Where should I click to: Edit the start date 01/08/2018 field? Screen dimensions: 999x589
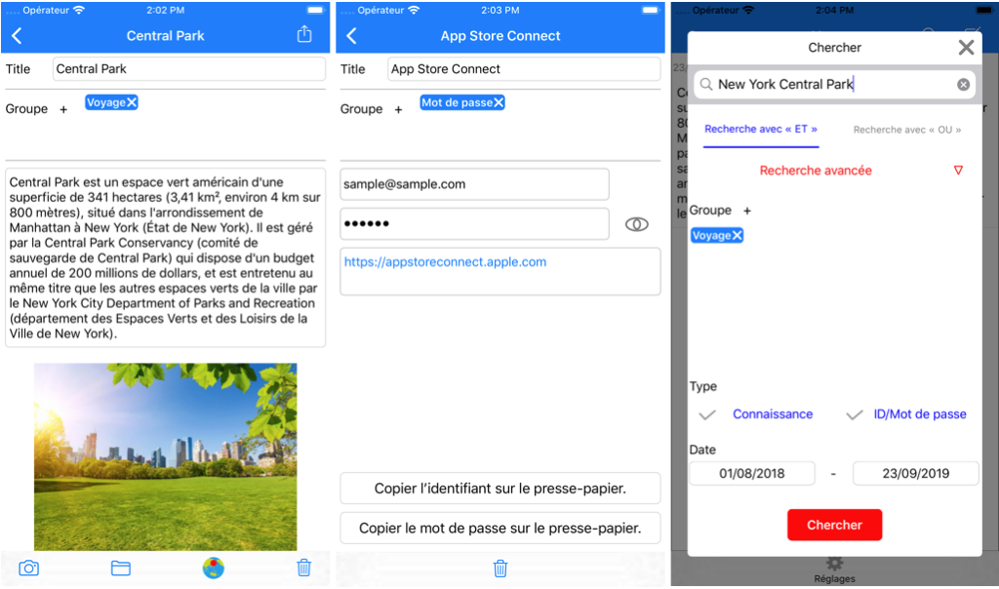coord(752,473)
